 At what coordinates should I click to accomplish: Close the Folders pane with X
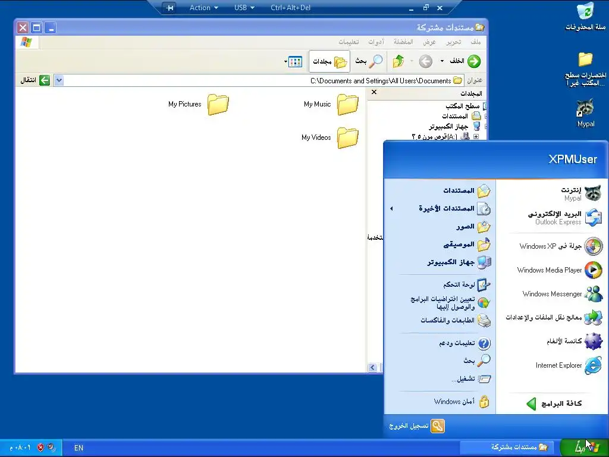[x=374, y=92]
